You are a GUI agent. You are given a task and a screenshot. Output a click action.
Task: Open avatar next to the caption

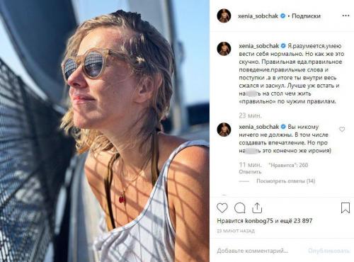224,49
